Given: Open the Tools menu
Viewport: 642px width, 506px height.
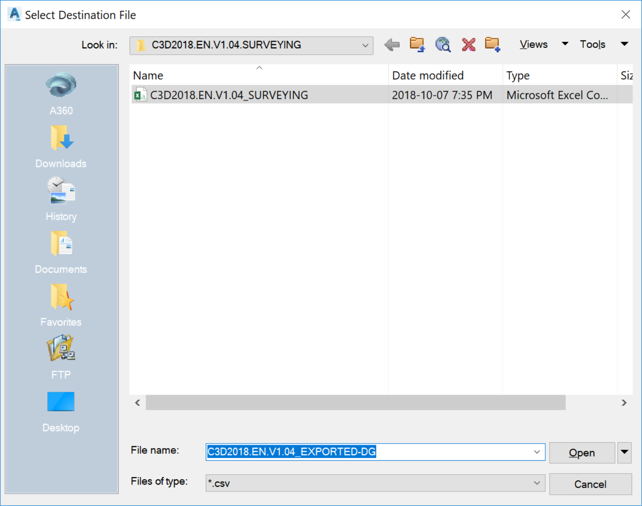Looking at the screenshot, I should [x=592, y=45].
